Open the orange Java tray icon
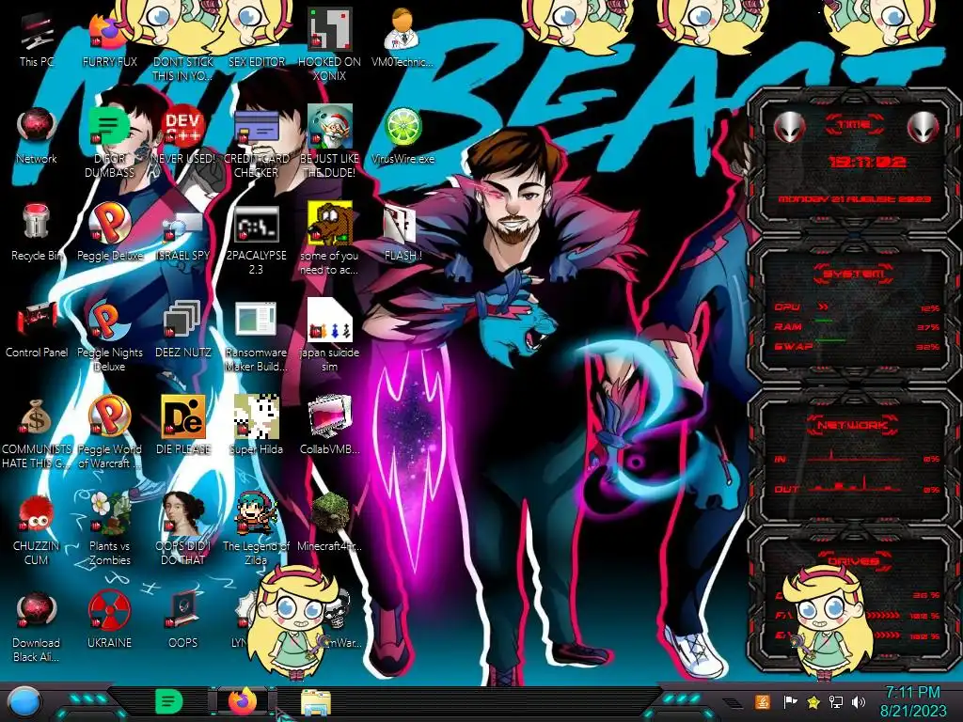The width and height of the screenshot is (963, 722). coord(763,701)
